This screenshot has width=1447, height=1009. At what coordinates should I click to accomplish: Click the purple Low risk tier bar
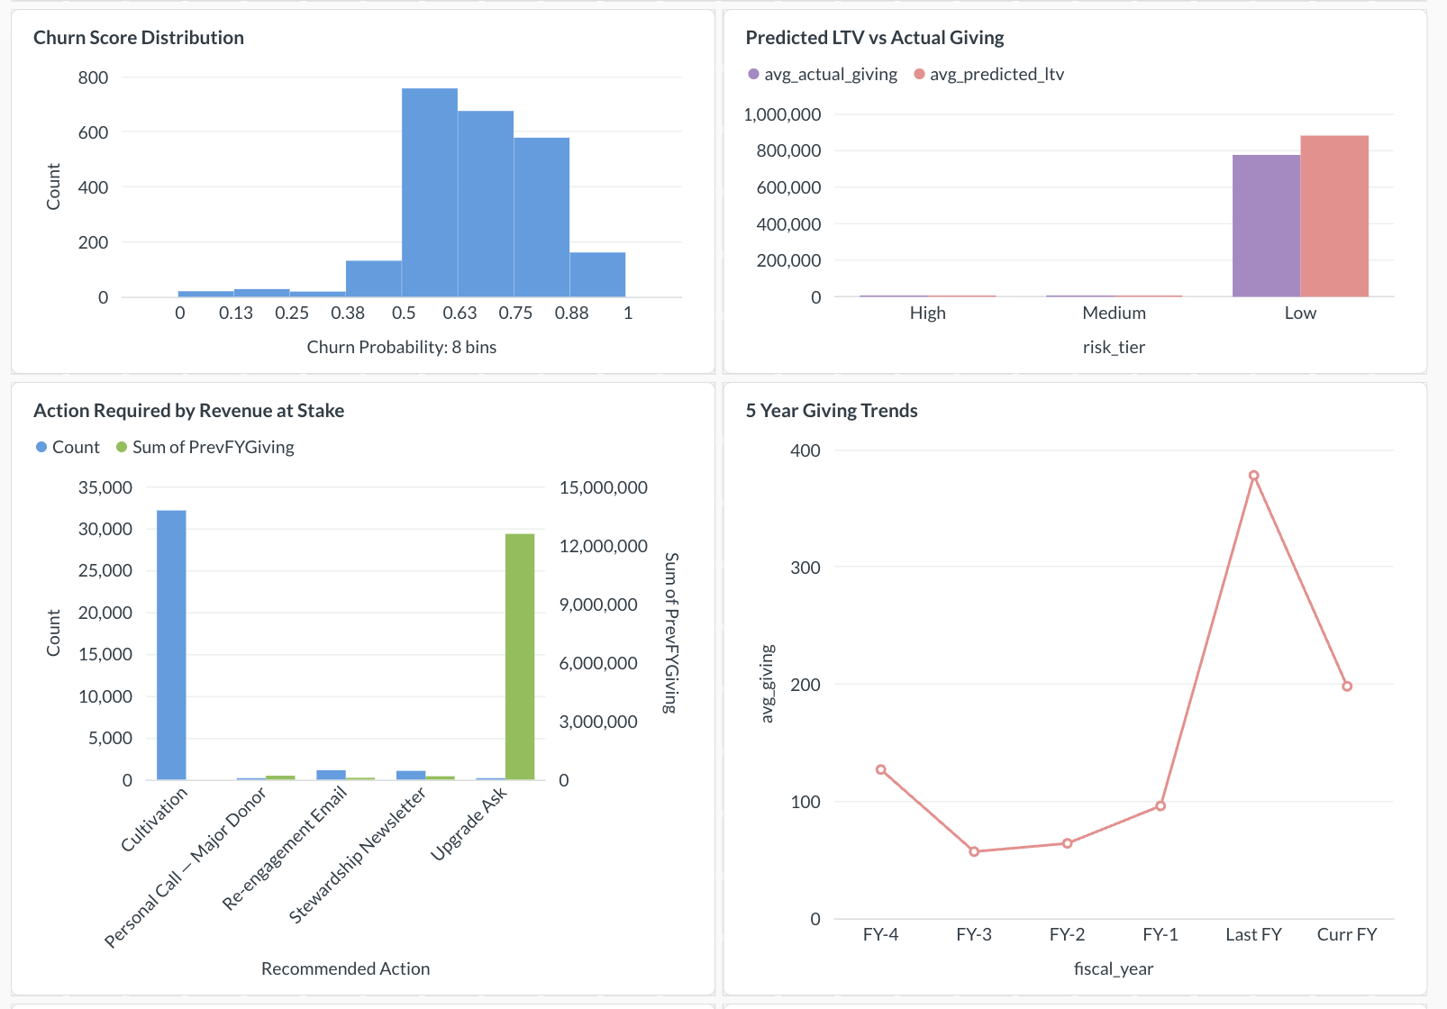[1266, 226]
